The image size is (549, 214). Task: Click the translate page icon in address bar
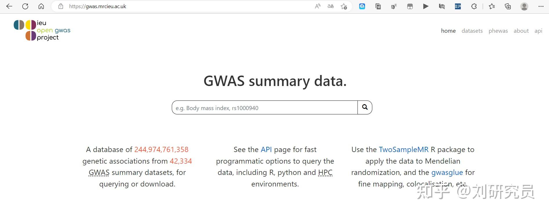tap(331, 6)
